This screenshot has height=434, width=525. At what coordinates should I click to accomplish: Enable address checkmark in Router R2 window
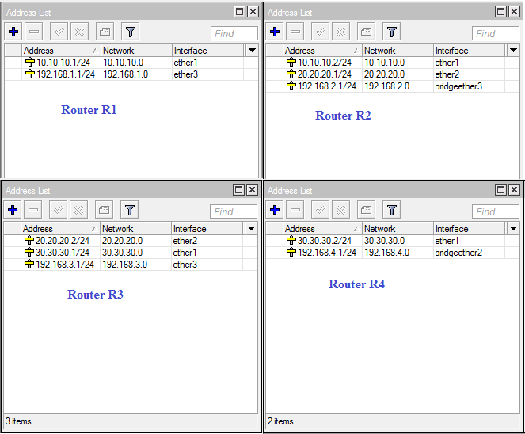tap(320, 32)
